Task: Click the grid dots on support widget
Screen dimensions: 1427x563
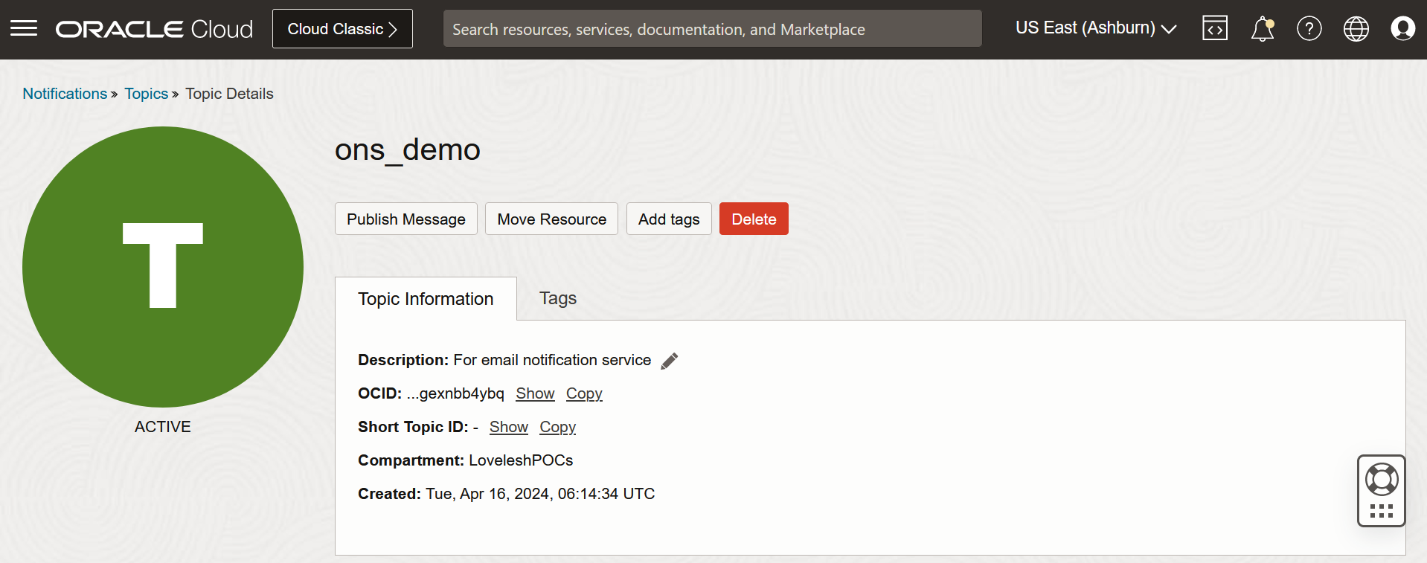Action: 1382,511
